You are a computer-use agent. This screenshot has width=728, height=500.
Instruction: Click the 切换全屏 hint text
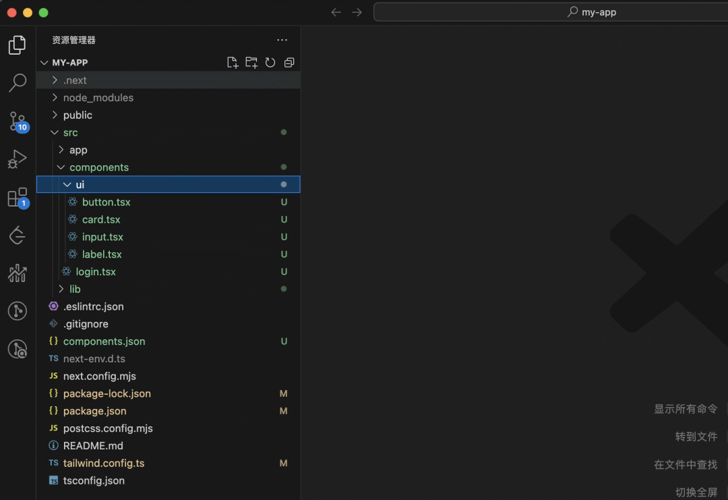(x=696, y=492)
